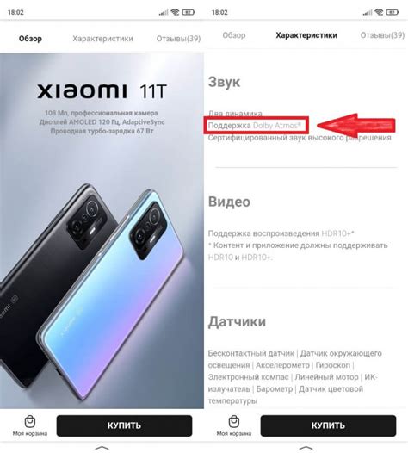Tap Wi-Fi status icon on right screen

click(379, 12)
